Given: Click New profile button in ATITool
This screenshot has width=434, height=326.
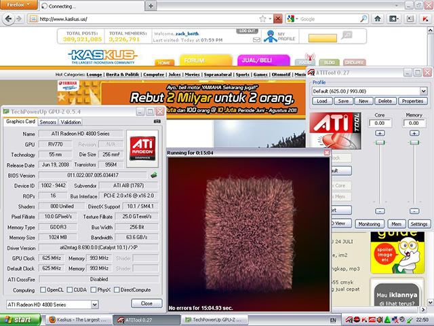Looking at the screenshot, I should point(363,101).
